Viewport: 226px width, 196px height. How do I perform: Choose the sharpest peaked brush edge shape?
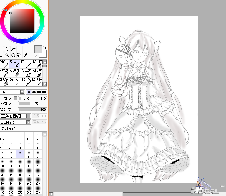[29, 92]
